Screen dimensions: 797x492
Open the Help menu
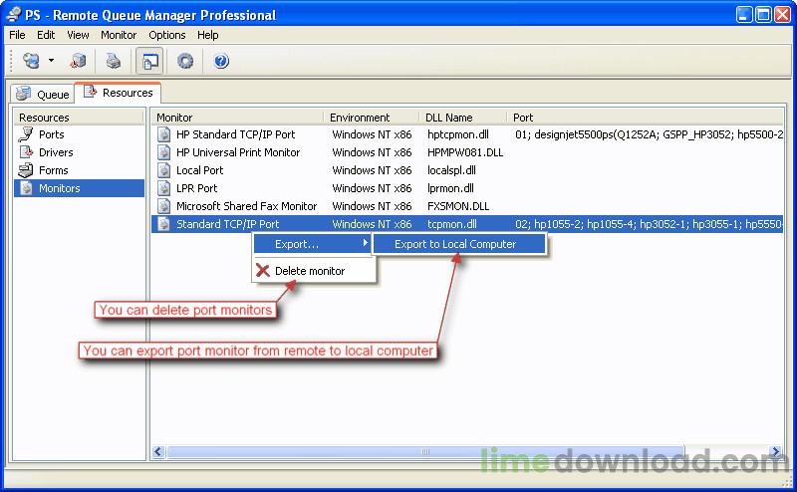point(208,35)
